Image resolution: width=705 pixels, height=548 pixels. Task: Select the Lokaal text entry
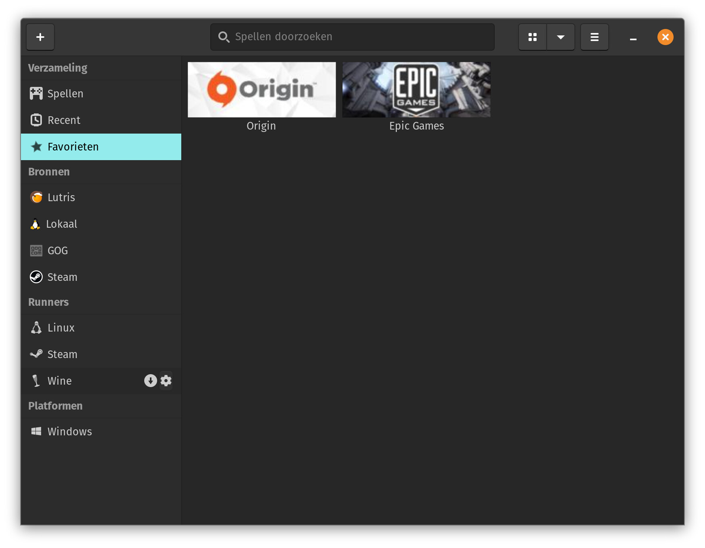(62, 224)
